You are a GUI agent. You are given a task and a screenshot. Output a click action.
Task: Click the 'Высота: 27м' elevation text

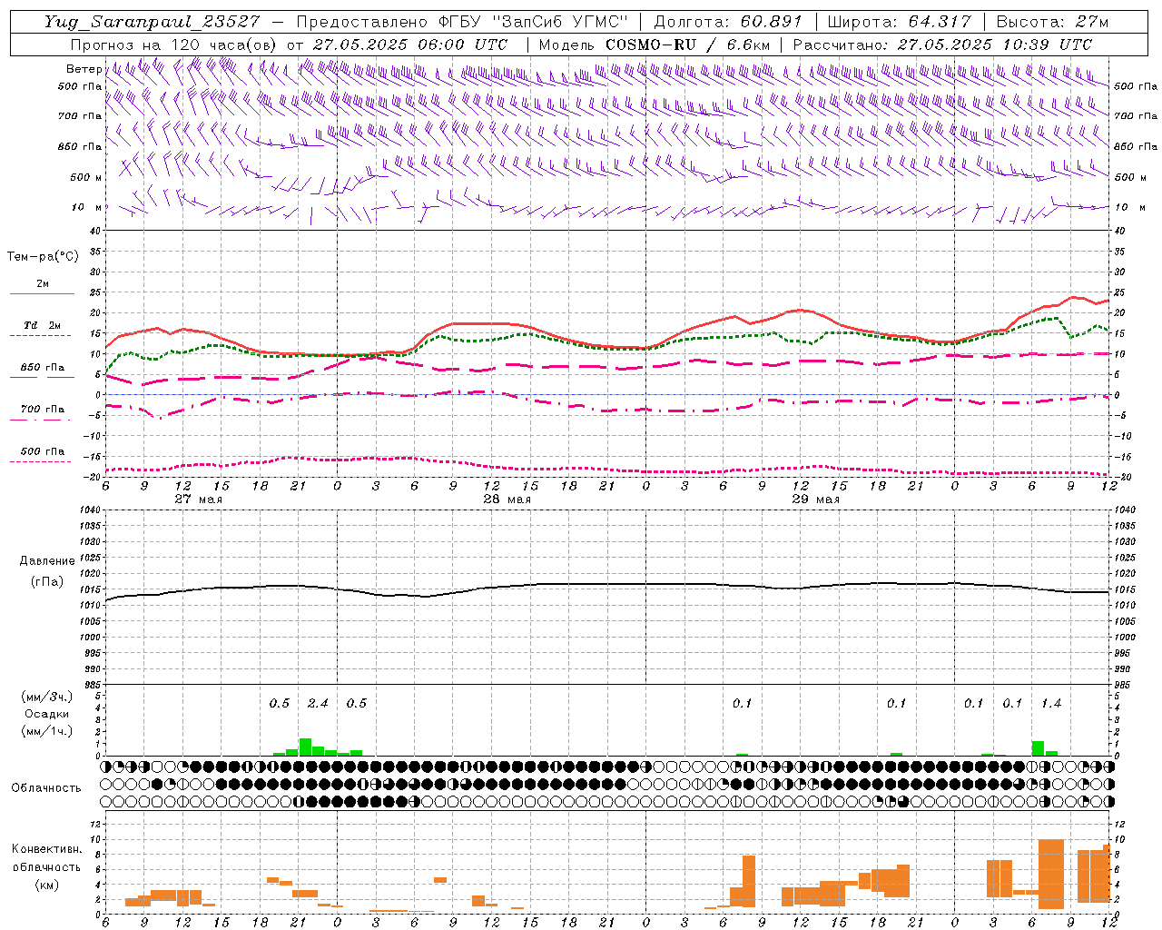[x=1052, y=22]
